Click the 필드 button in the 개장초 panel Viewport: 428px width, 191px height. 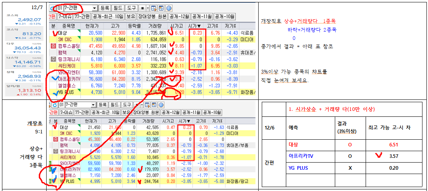click(x=114, y=105)
